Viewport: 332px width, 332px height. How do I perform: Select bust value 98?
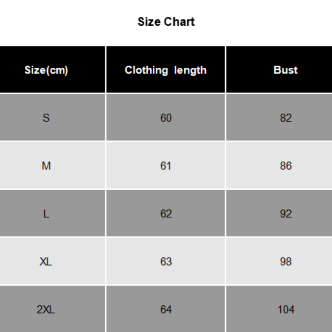pos(286,262)
